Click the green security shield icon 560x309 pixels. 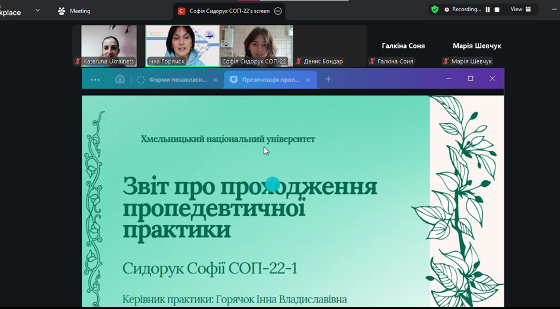point(435,9)
